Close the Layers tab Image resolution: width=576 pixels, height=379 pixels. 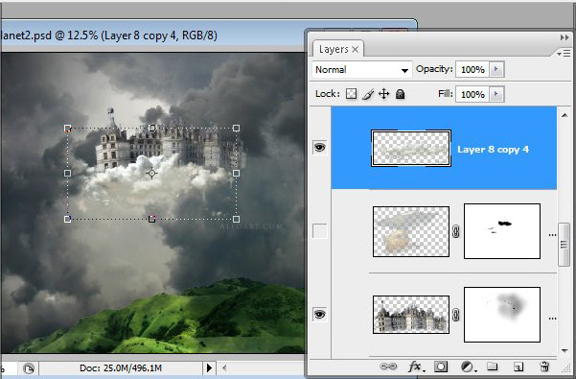[x=356, y=49]
